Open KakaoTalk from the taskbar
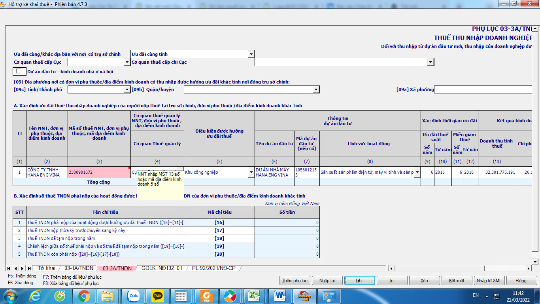 pyautogui.click(x=158, y=296)
